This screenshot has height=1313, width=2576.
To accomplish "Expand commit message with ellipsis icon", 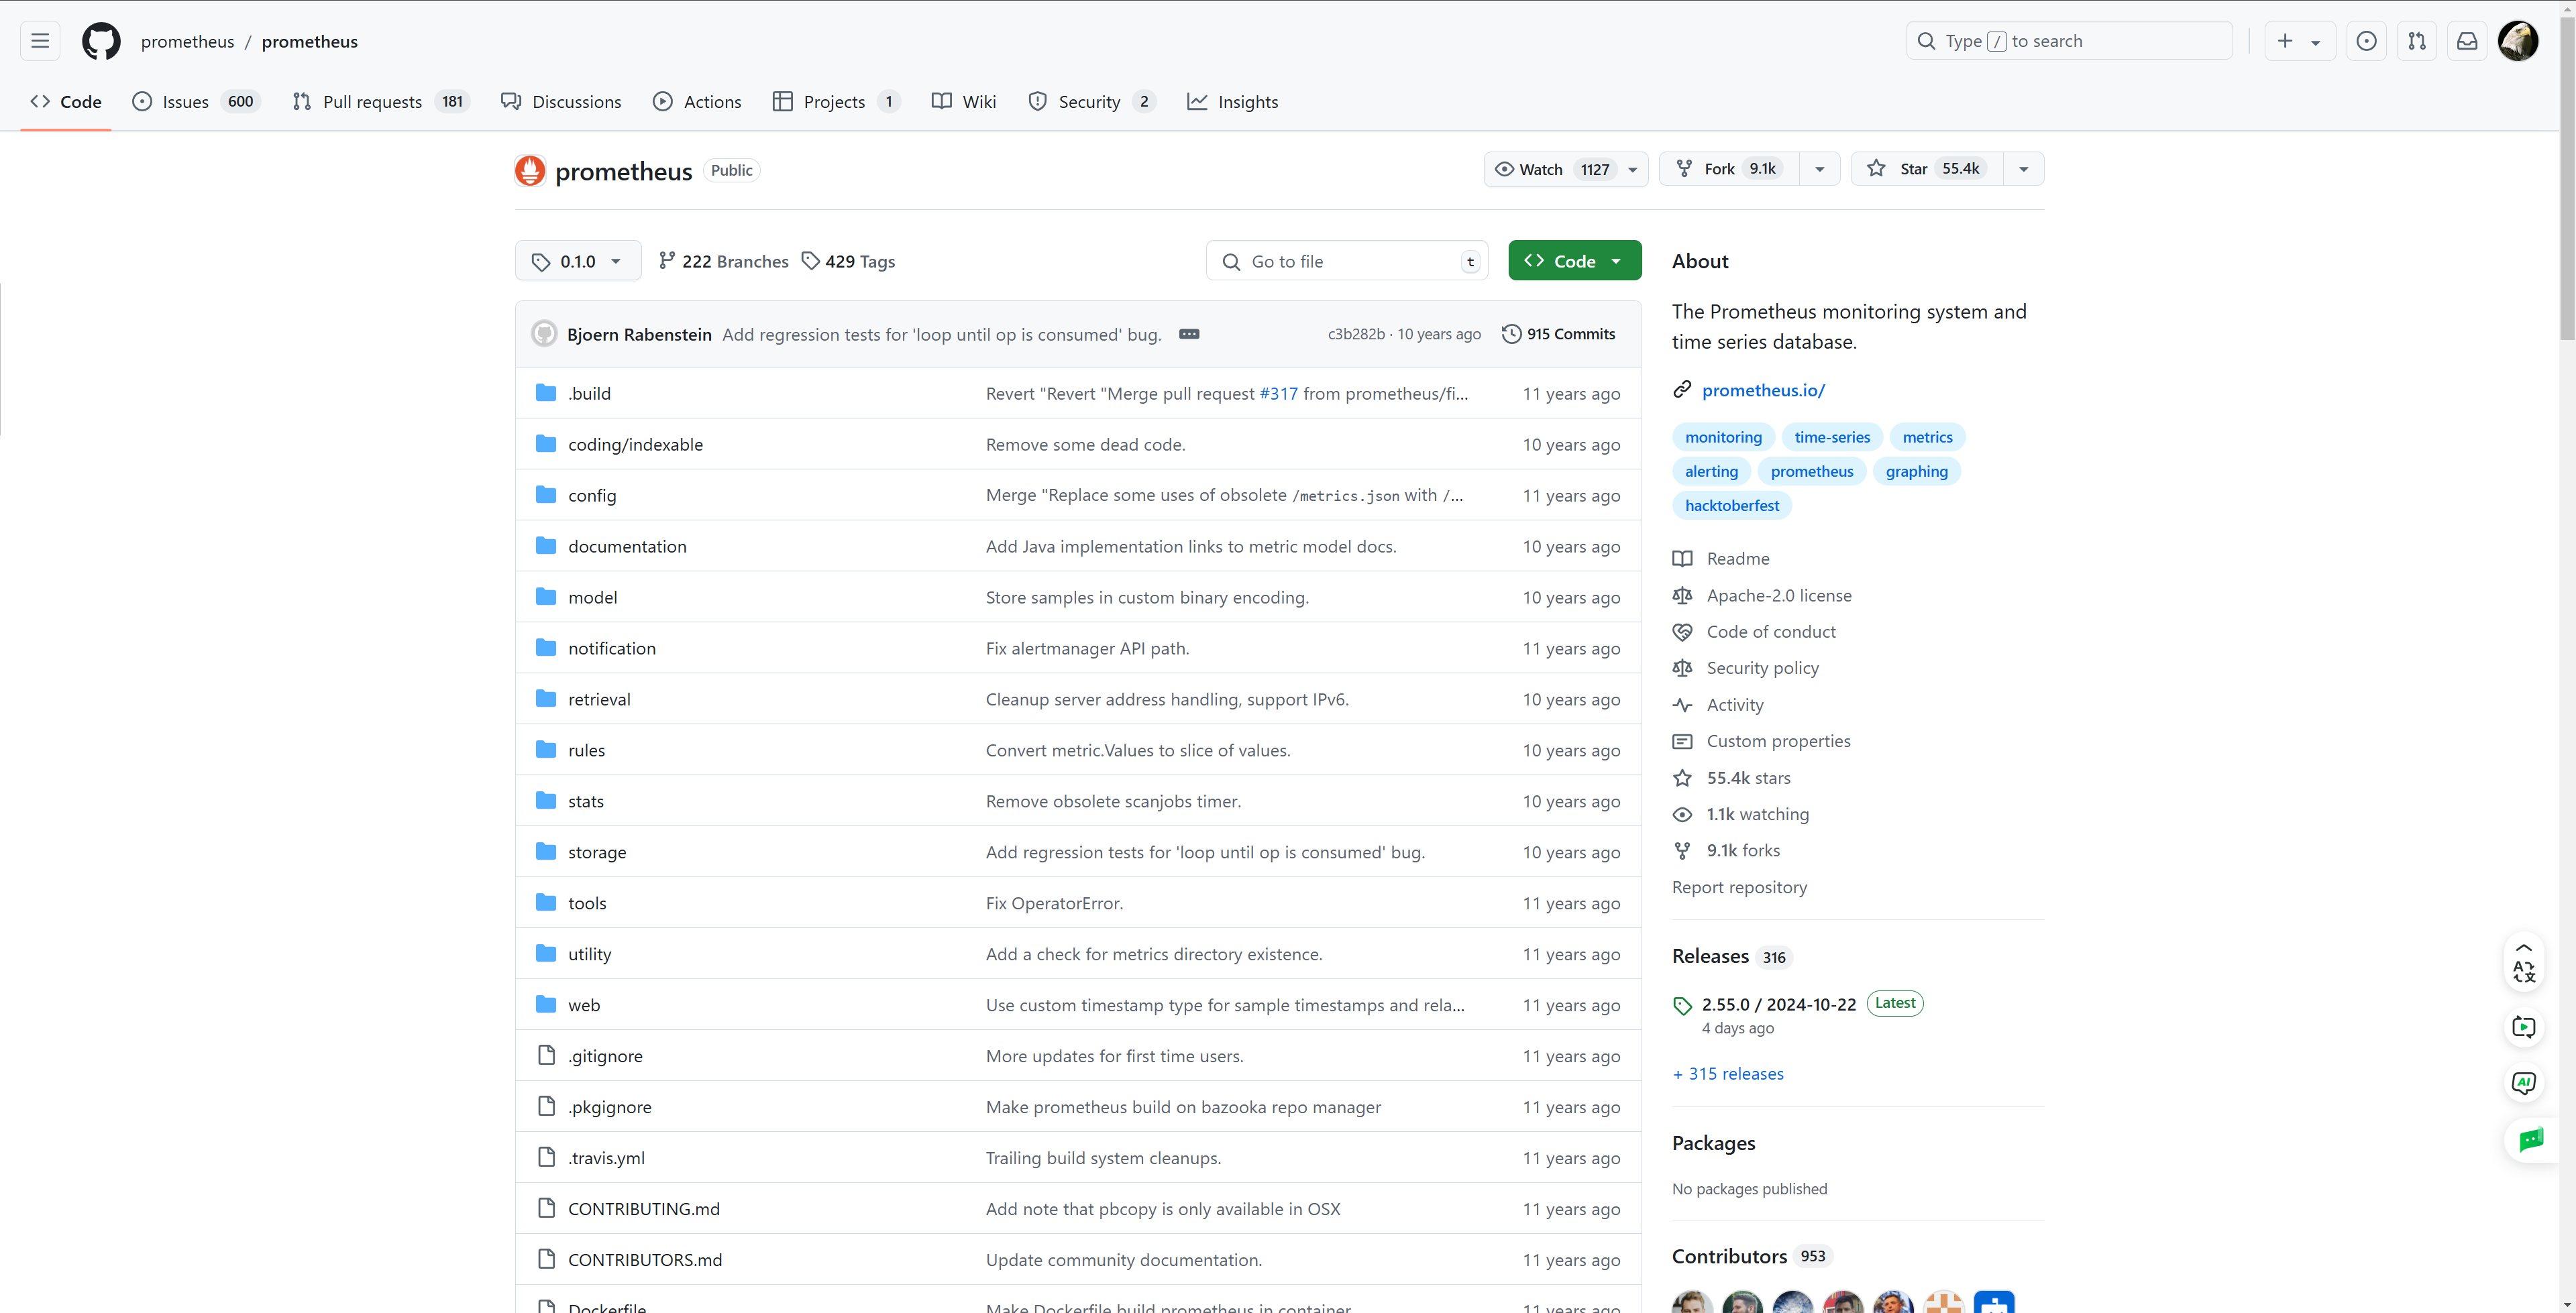I will point(1189,334).
